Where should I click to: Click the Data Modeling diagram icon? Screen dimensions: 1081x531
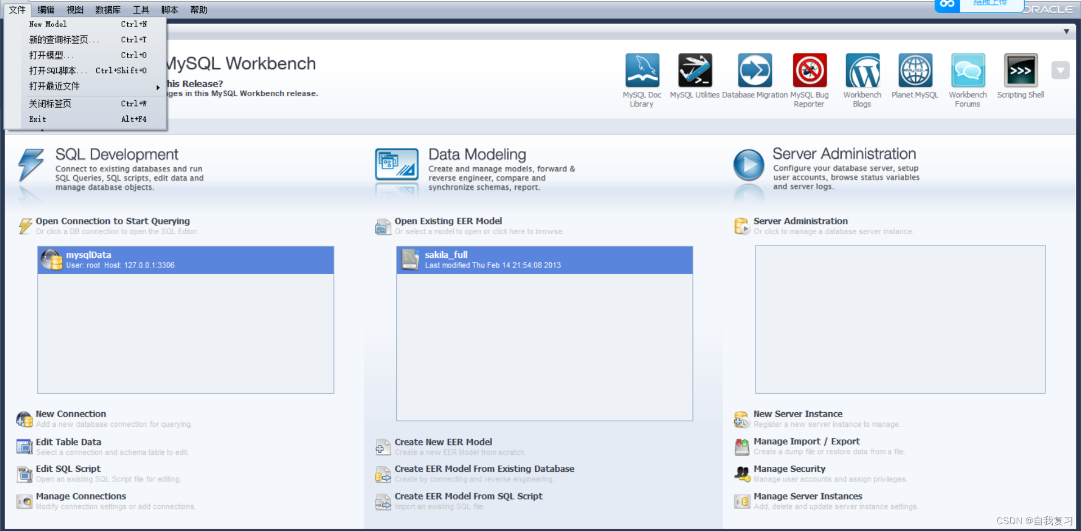[397, 164]
